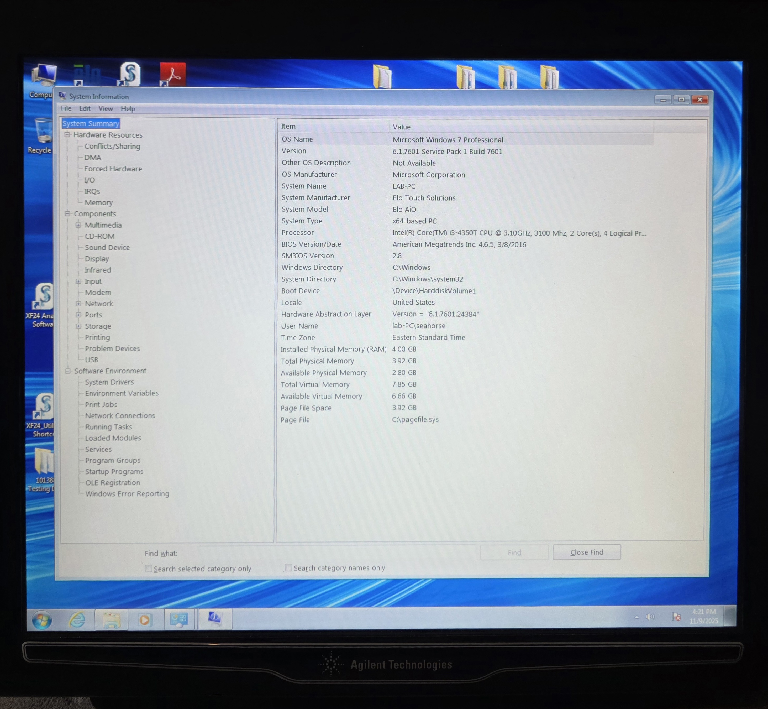Open the View menu
Image resolution: width=768 pixels, height=709 pixels.
pos(106,108)
